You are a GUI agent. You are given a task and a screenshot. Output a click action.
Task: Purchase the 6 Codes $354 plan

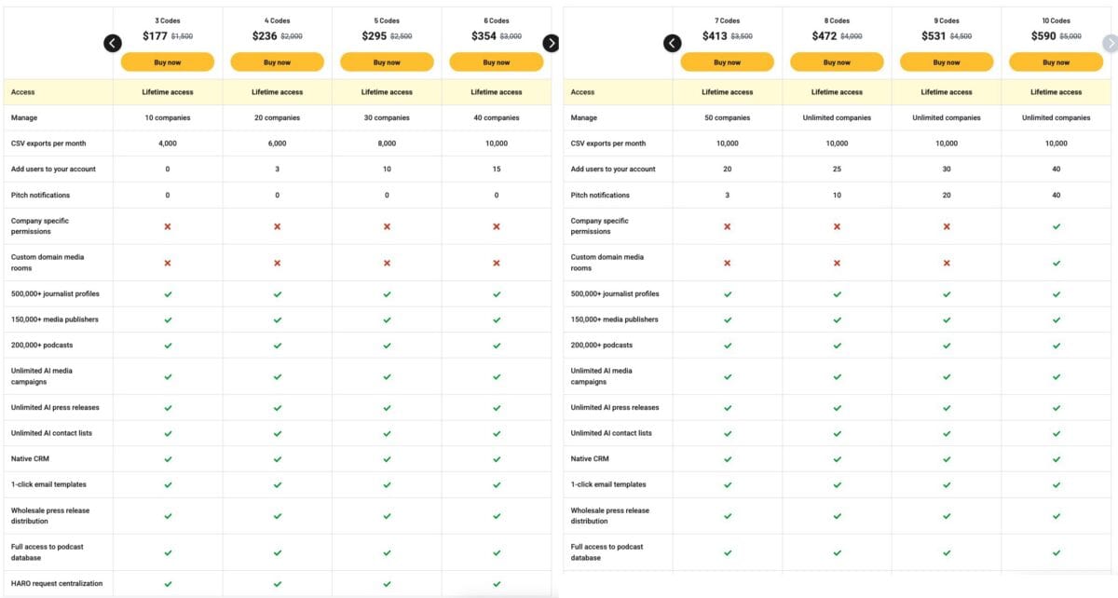click(x=497, y=62)
